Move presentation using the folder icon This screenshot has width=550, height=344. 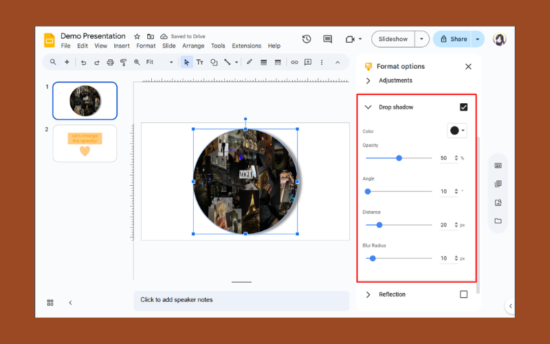click(x=151, y=36)
